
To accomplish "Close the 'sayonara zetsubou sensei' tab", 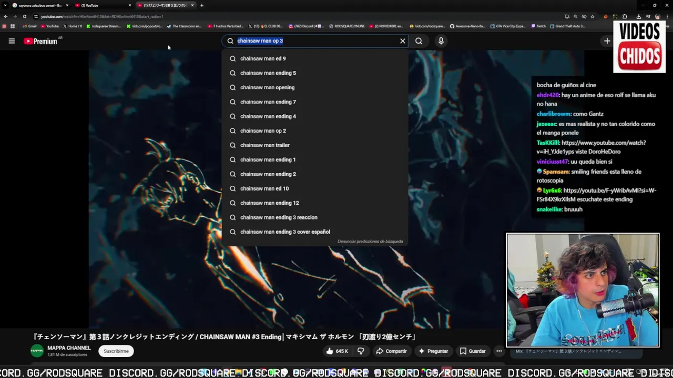I will (x=67, y=5).
